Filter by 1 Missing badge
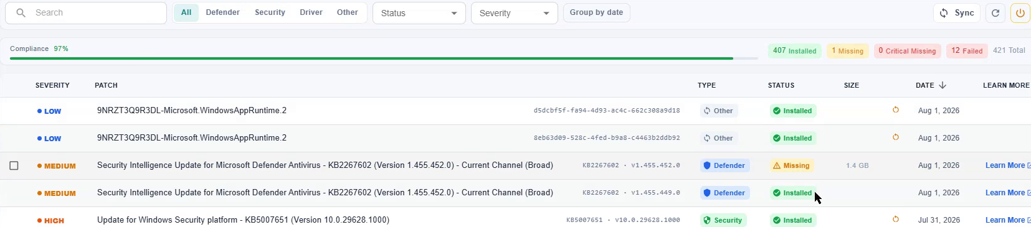The width and height of the screenshot is (1031, 227). pyautogui.click(x=847, y=51)
